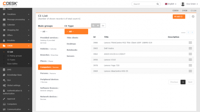Screen dimensions: 200x112
Task: Click the magnifier search filter icon
Action: pyautogui.click(x=93, y=26)
